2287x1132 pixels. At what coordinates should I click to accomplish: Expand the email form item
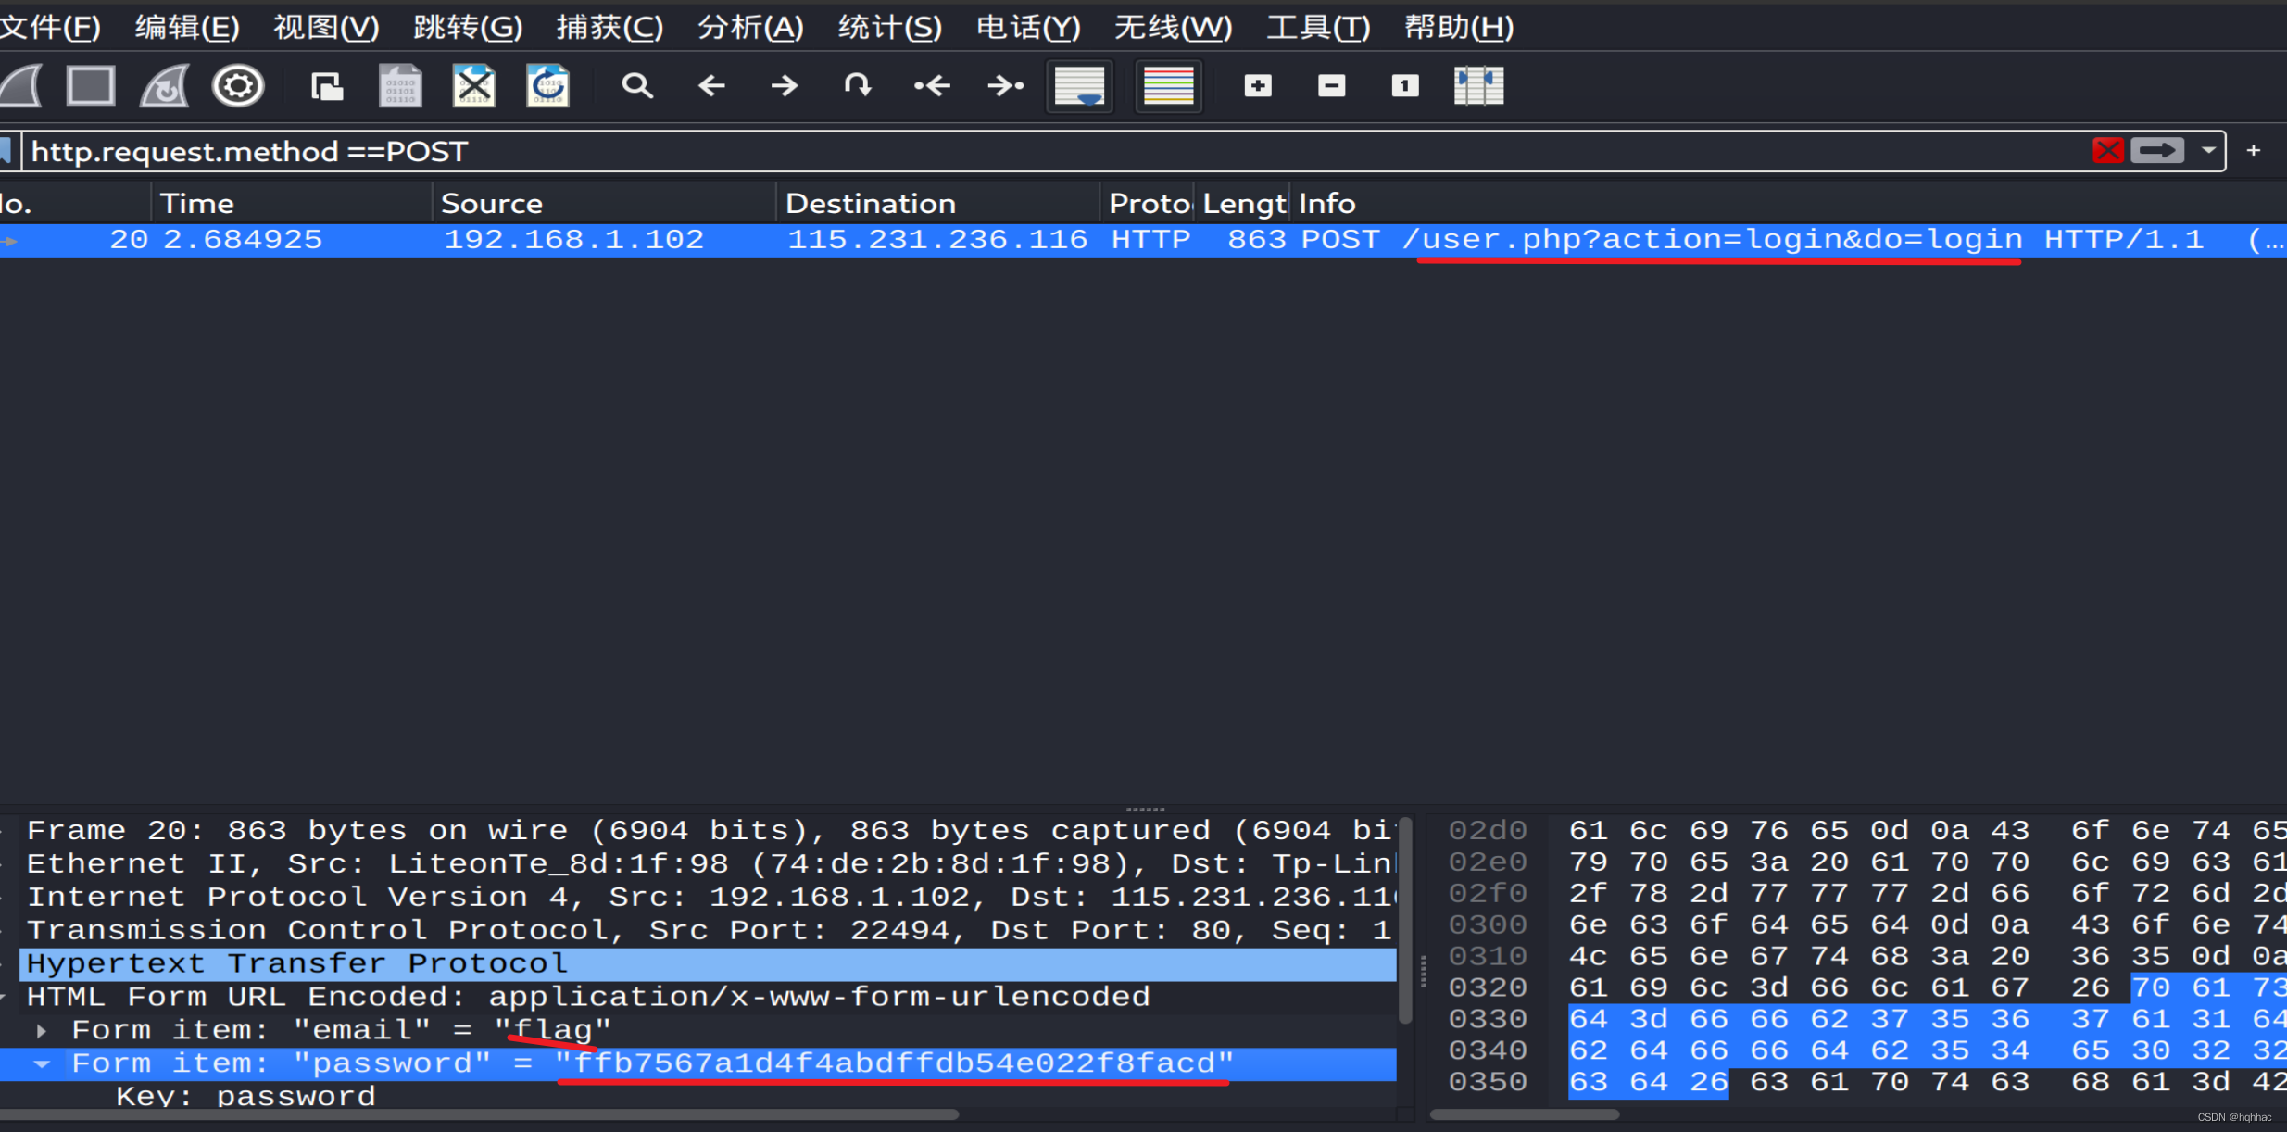[42, 1030]
